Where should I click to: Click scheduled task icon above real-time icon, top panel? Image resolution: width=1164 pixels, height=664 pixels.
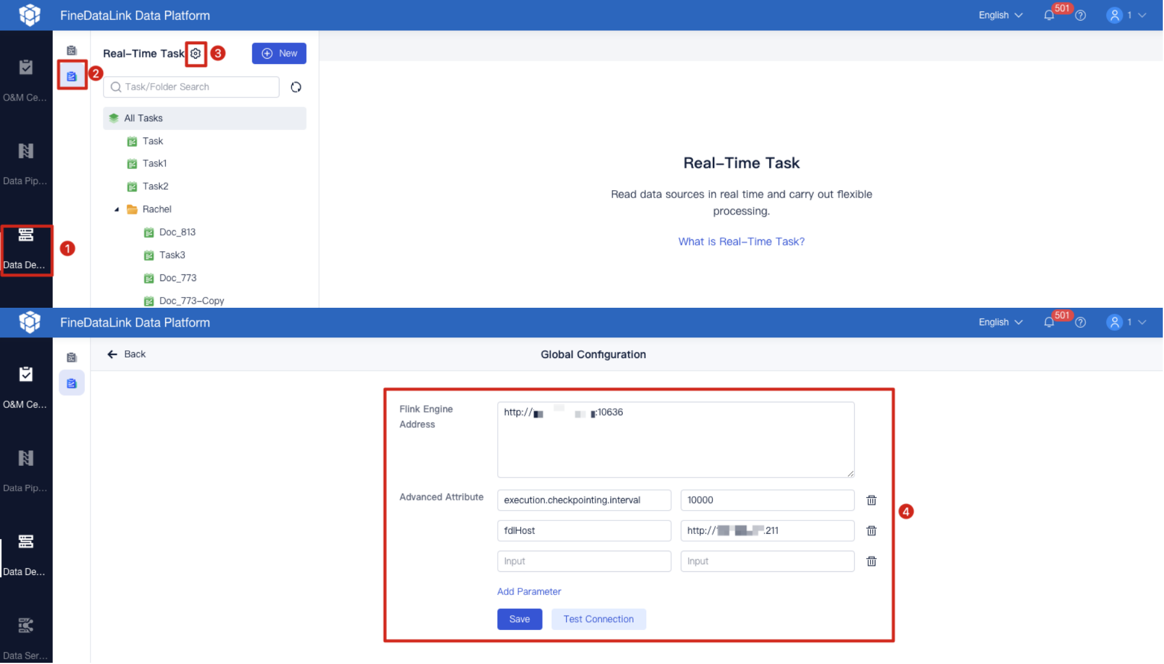(72, 50)
